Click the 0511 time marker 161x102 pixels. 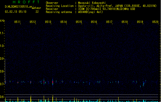click(17, 22)
